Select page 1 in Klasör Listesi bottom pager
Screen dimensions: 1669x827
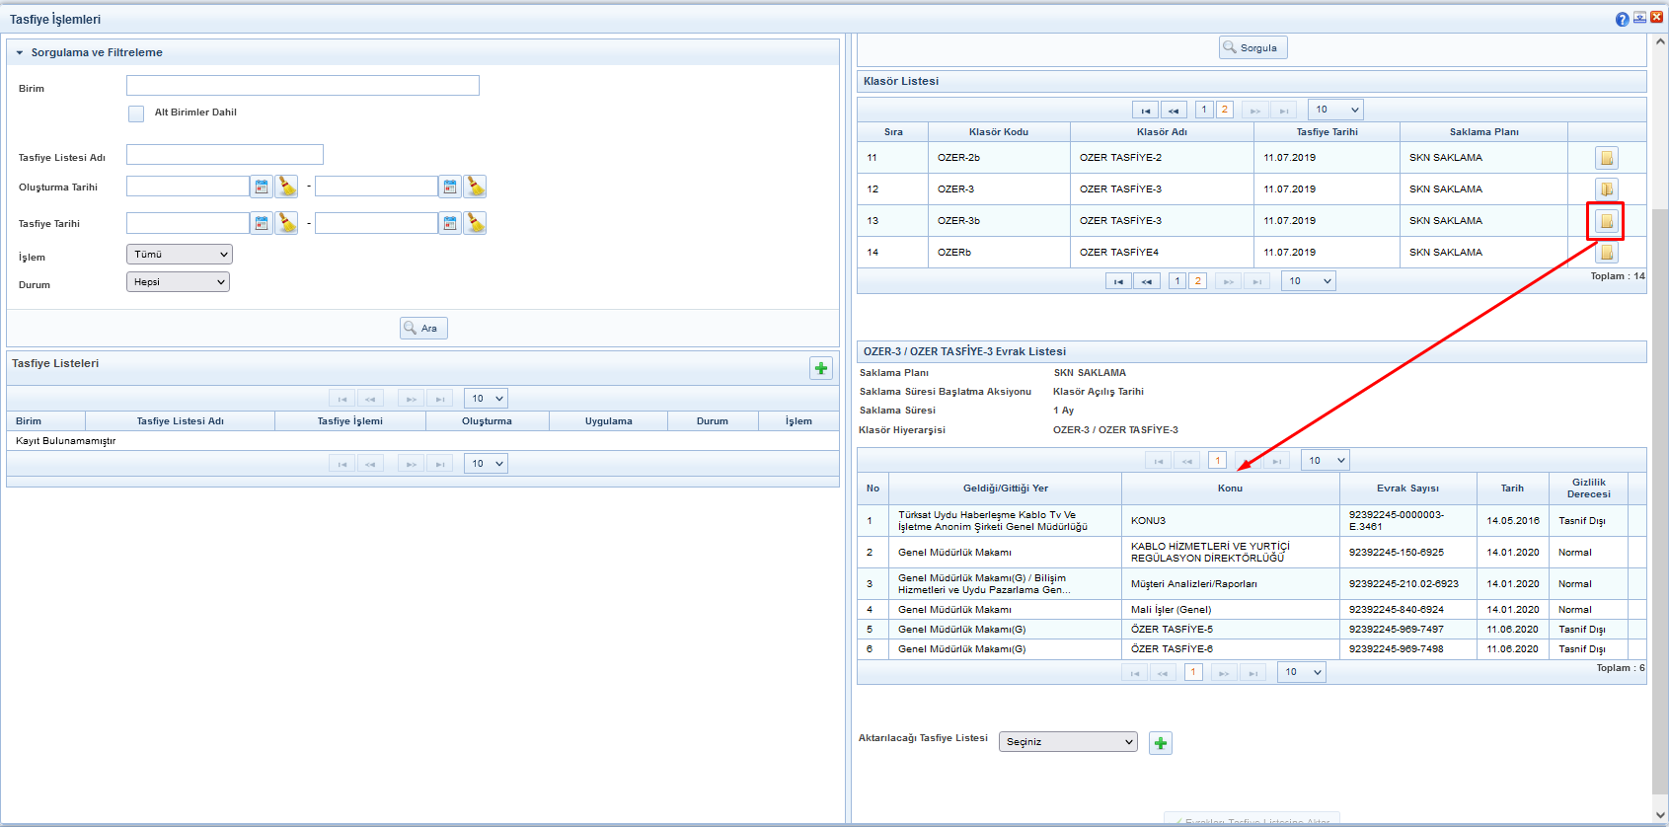point(1176,281)
